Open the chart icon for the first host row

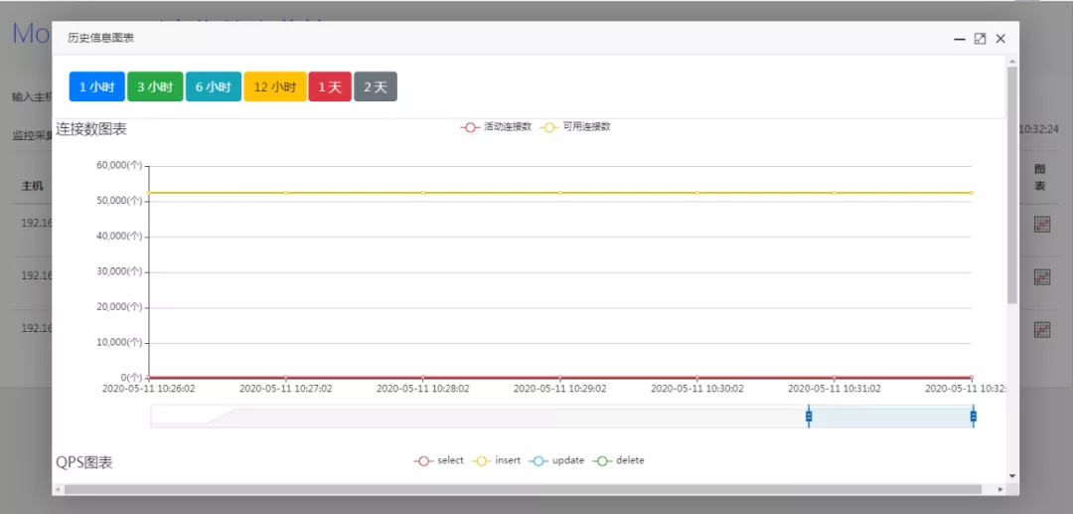click(1041, 225)
